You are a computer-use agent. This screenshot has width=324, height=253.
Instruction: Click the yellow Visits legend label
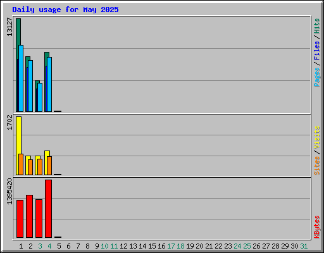click(316, 137)
